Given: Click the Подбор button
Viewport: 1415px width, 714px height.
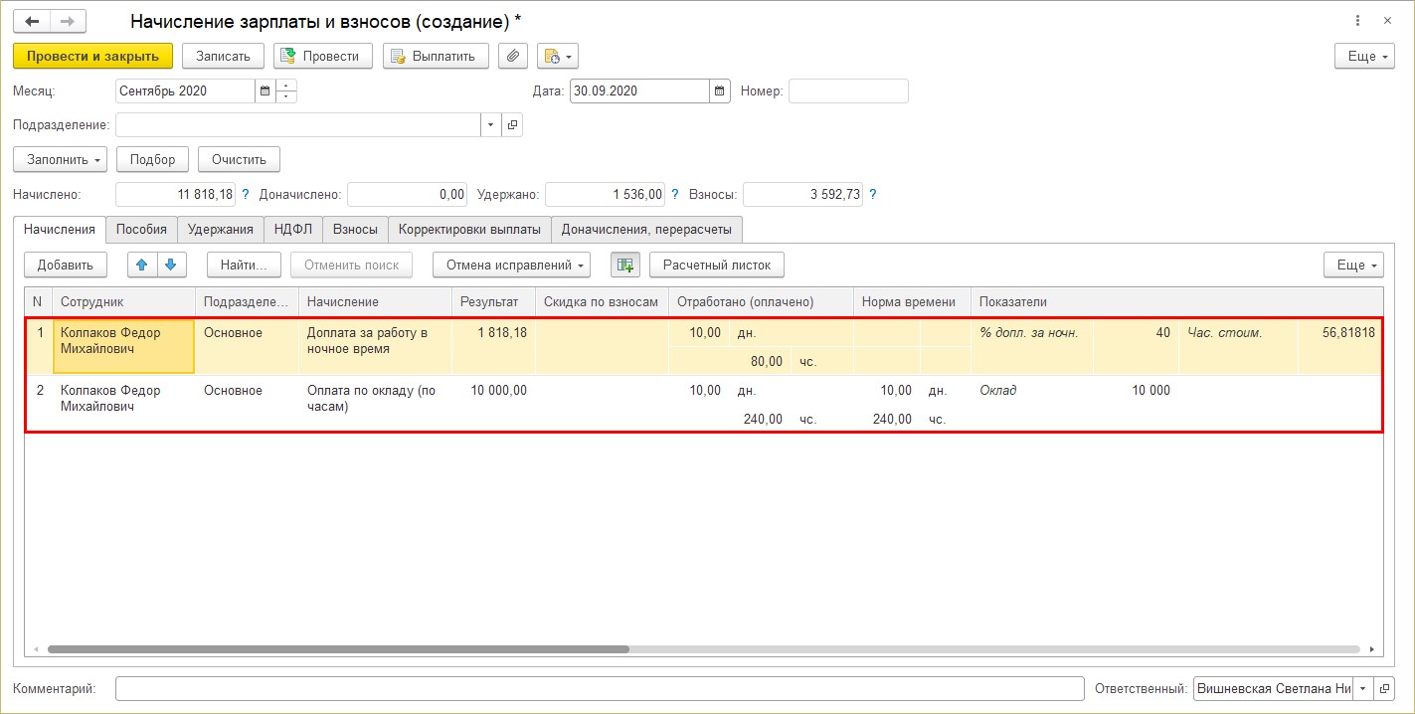Looking at the screenshot, I should 152,159.
